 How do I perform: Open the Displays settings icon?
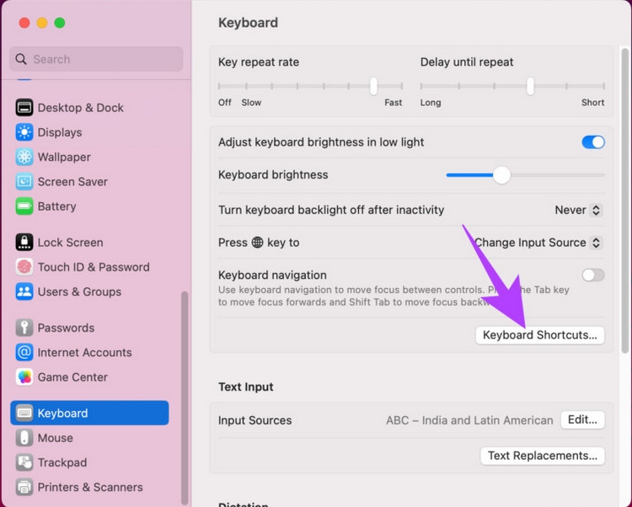[24, 132]
